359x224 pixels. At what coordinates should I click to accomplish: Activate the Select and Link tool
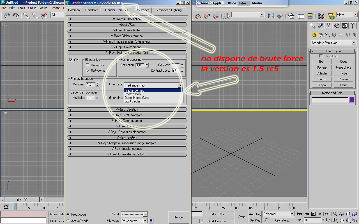(26, 16)
